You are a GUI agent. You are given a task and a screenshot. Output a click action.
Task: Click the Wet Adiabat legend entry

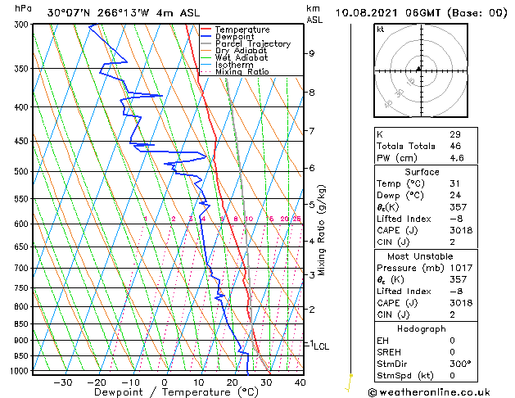click(x=234, y=57)
